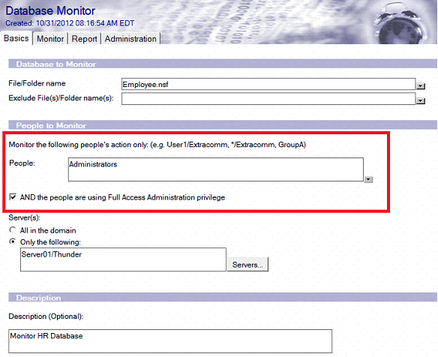Open the People field dropdown arrow

(x=368, y=179)
